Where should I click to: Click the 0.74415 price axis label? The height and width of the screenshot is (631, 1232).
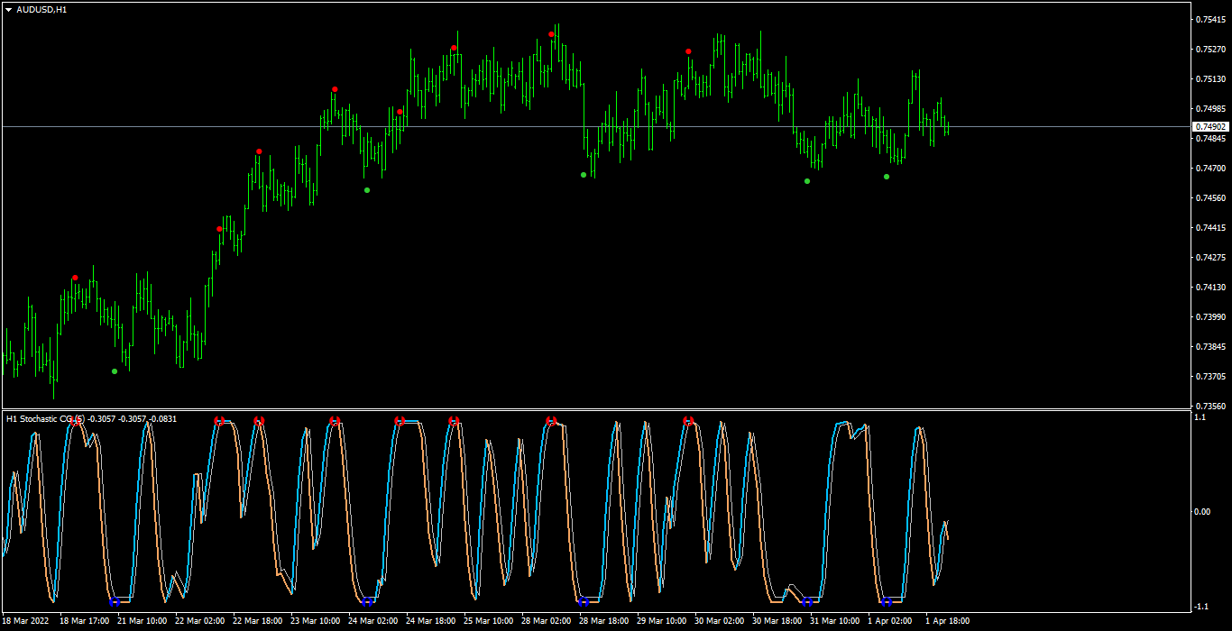pos(1209,228)
